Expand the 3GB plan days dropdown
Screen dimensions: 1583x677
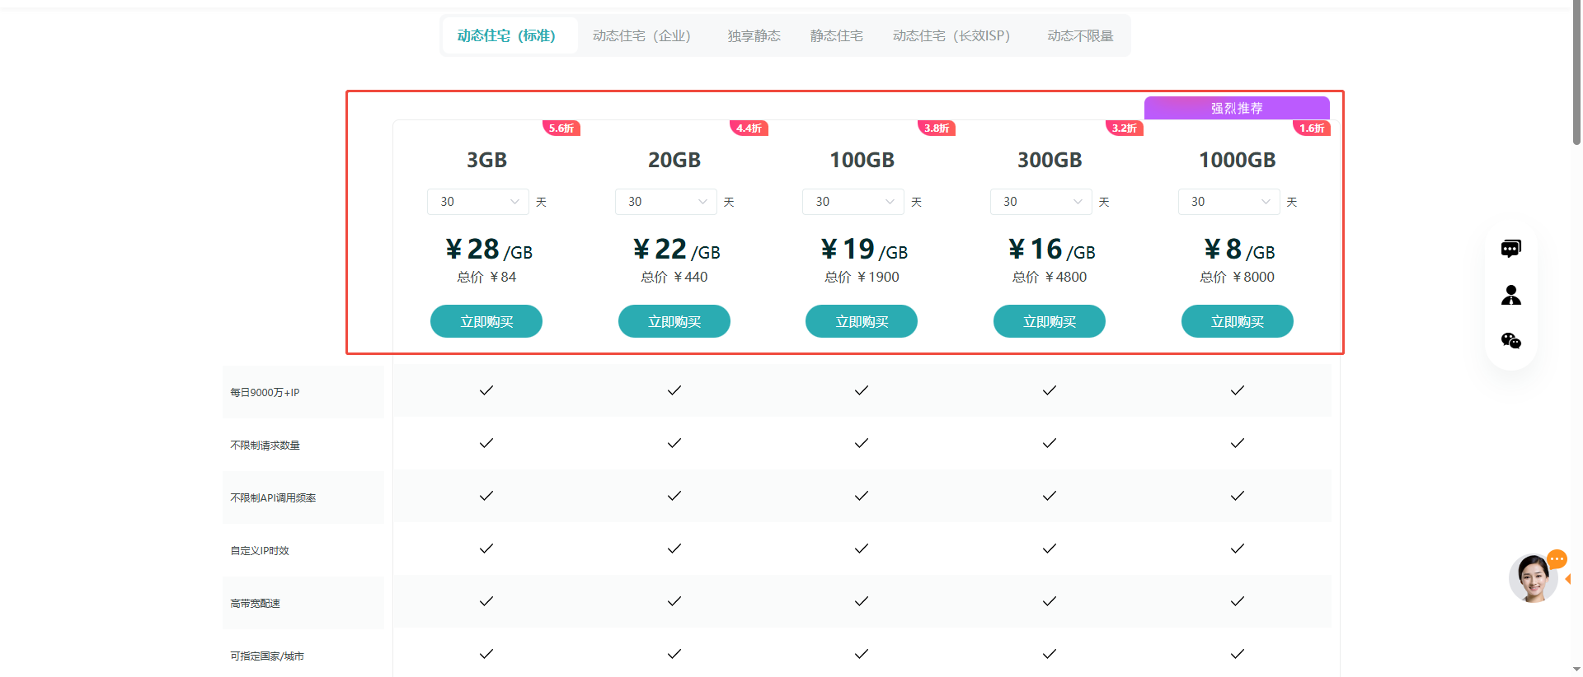pos(478,202)
